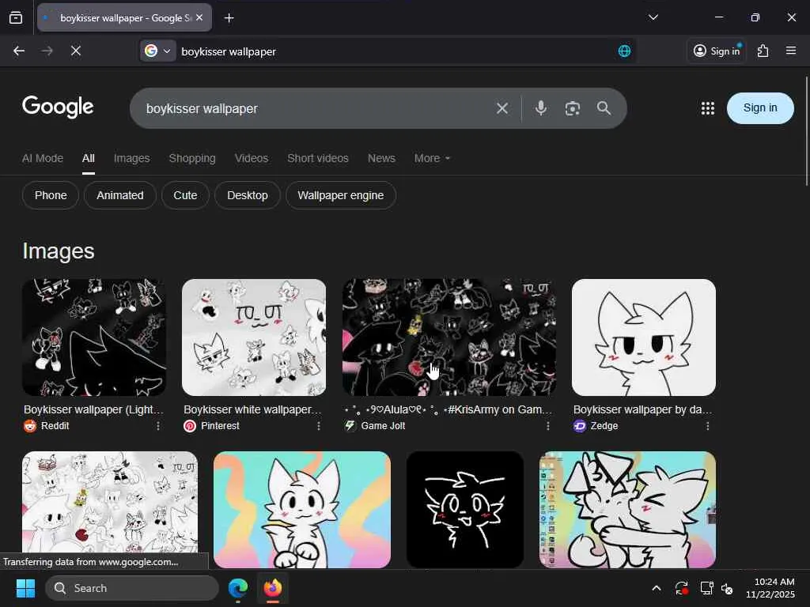Go back with the back arrow
810x607 pixels.
pos(19,51)
